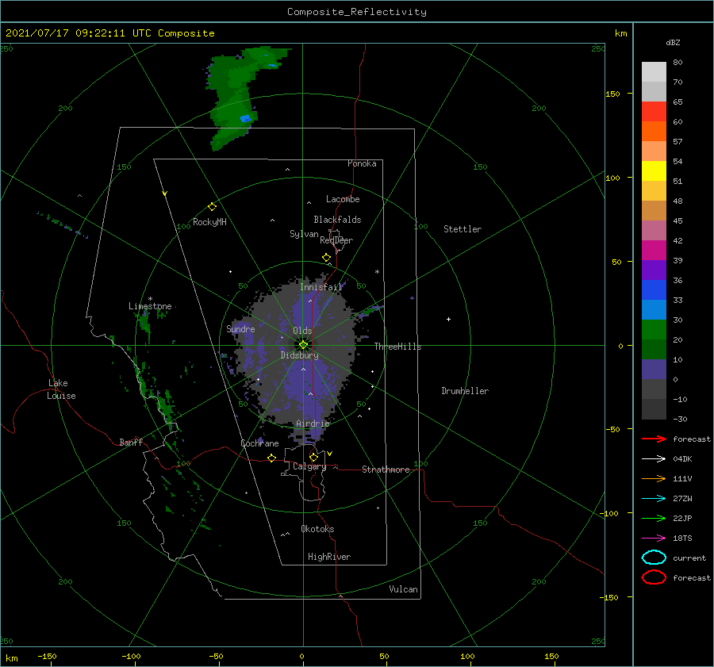Click the Composite_Reflectivity title text
The height and width of the screenshot is (667, 714).
click(356, 12)
